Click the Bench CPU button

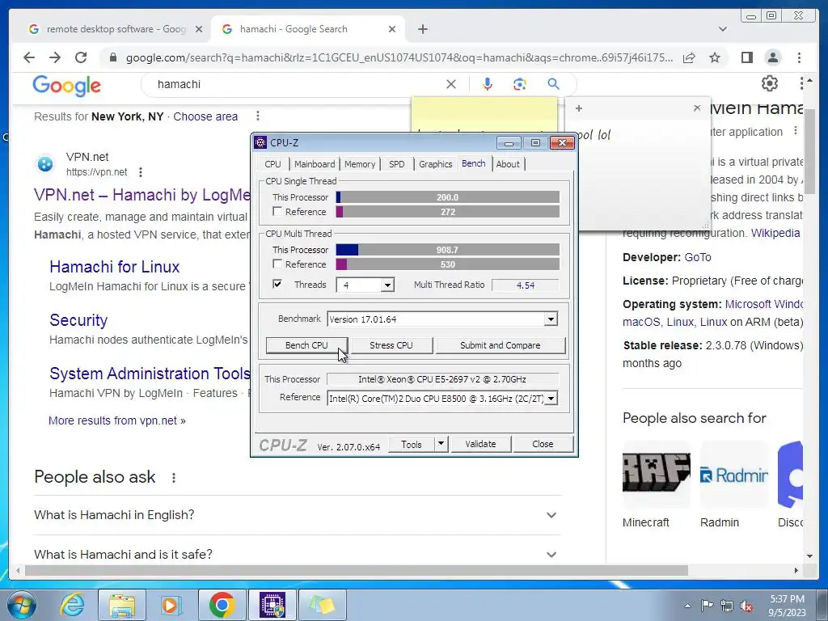(x=306, y=345)
